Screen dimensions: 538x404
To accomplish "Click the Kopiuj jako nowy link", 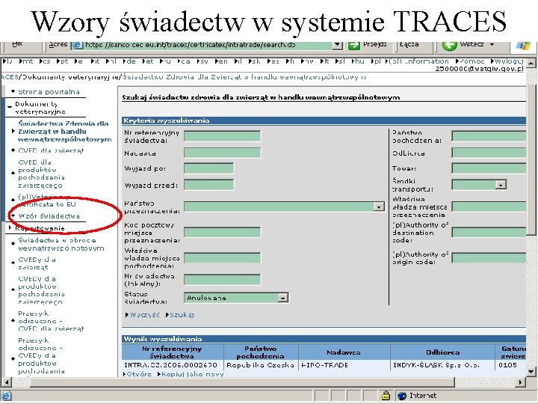I will [193, 374].
